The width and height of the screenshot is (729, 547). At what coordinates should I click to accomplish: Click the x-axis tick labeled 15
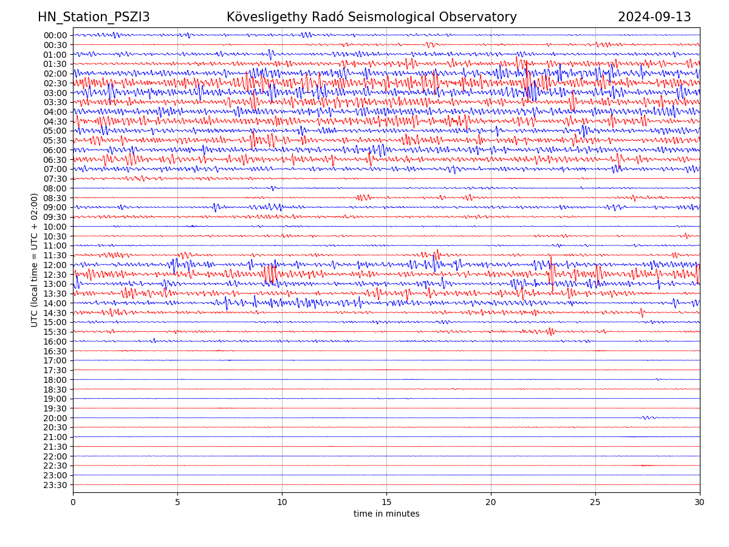tap(386, 503)
